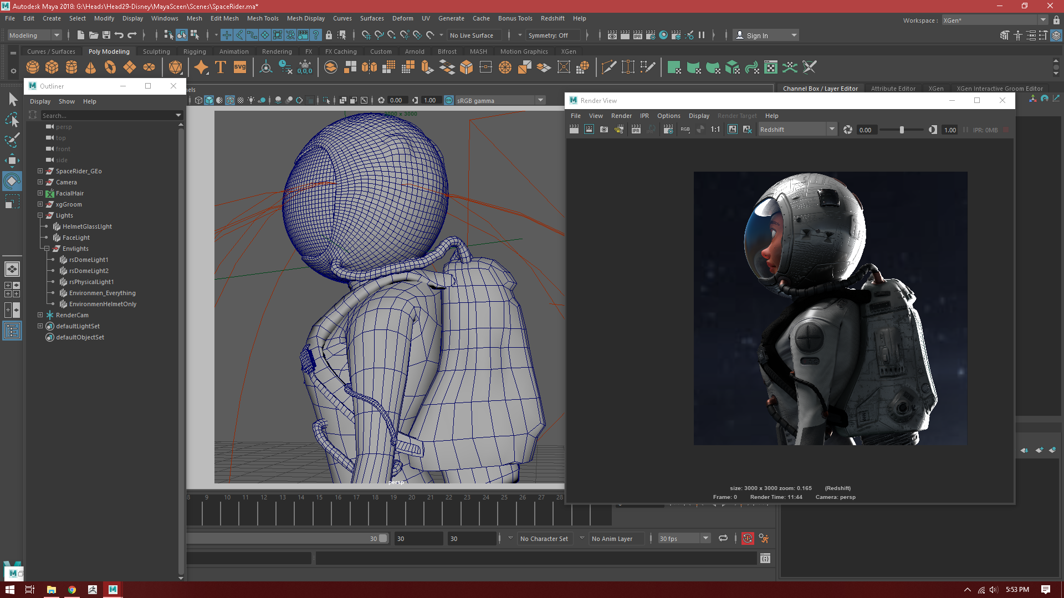Click the keep image icon in Render View
The height and width of the screenshot is (598, 1064).
tap(733, 130)
